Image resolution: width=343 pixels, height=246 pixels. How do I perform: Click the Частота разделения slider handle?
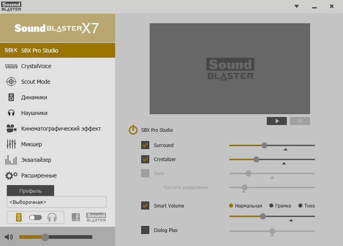click(245, 187)
